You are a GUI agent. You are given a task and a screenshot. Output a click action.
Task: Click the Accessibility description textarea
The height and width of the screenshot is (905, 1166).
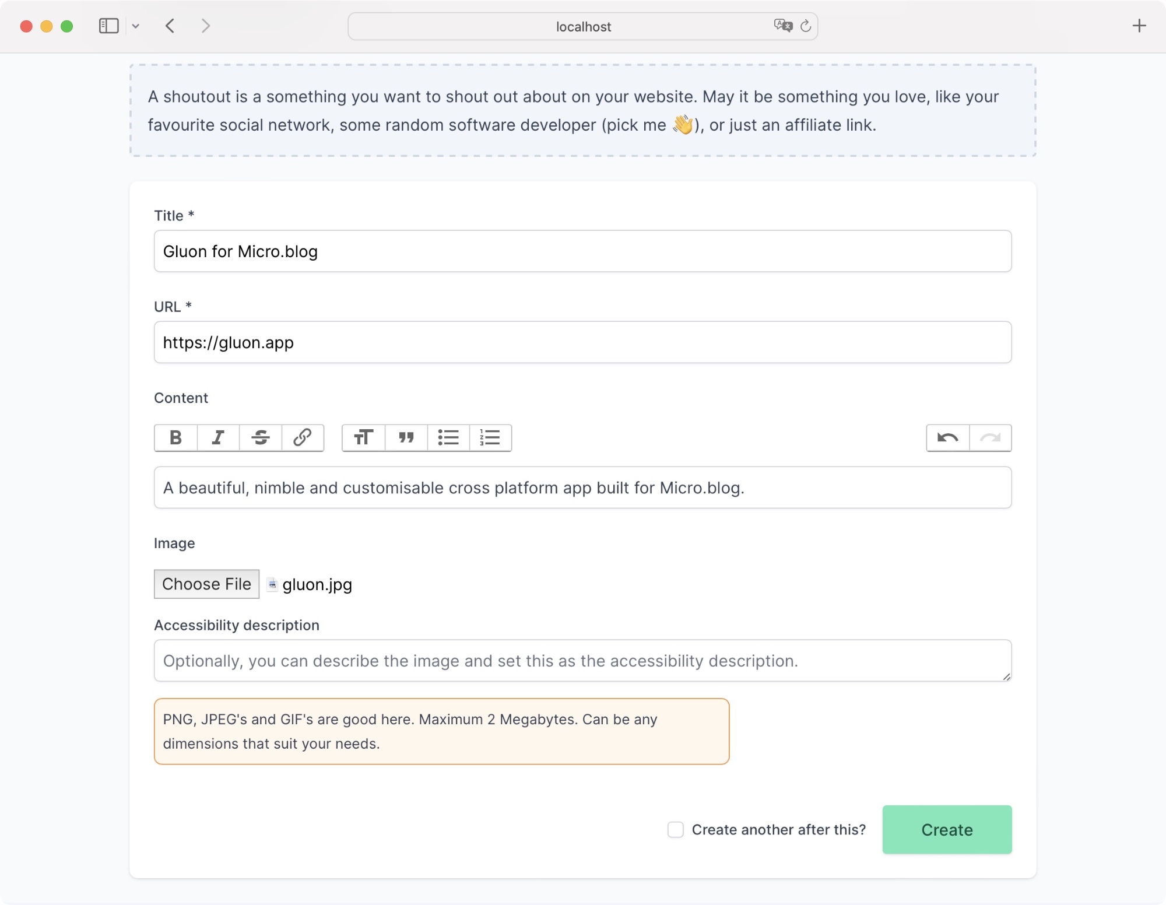coord(582,660)
